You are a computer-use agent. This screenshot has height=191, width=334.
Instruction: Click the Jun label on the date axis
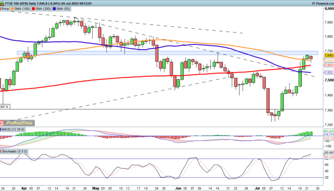178,187
